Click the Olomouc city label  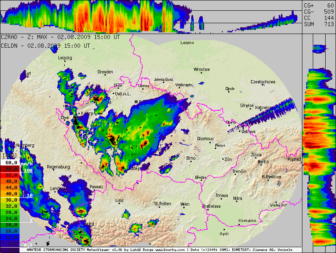[205, 139]
